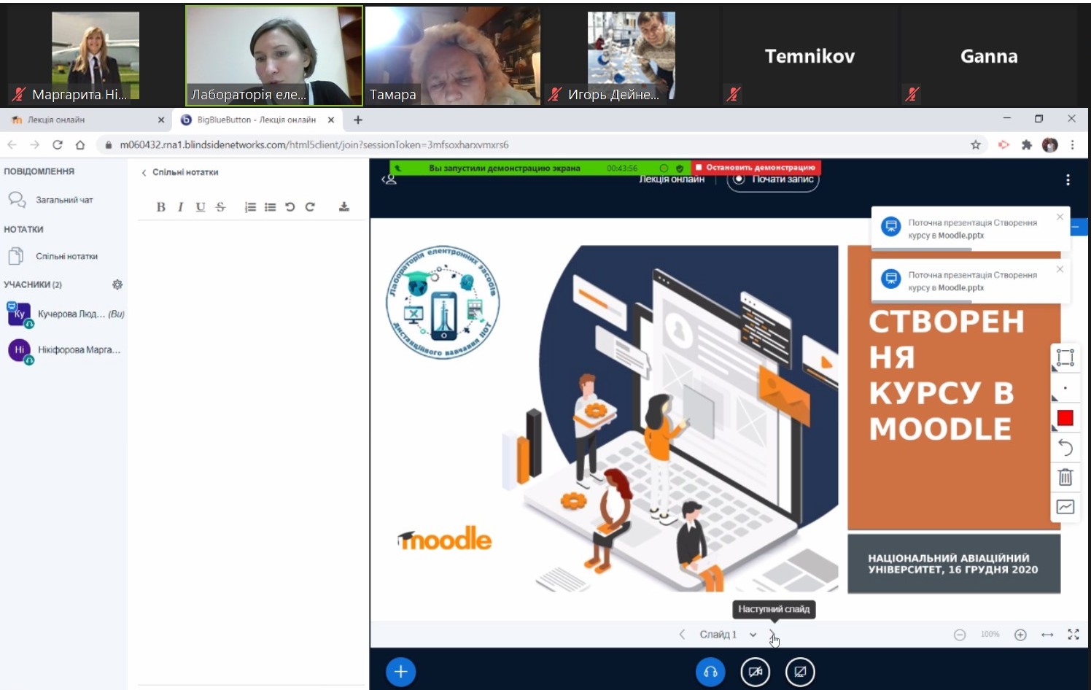Open participants settings gear

click(117, 284)
